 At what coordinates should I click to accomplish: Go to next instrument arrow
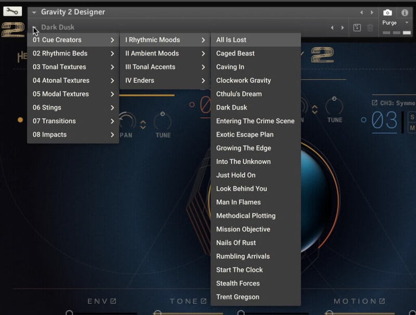coord(372,12)
